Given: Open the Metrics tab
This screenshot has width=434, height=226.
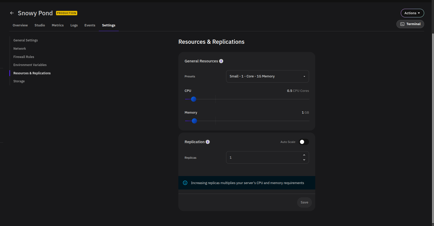Looking at the screenshot, I should point(58,25).
